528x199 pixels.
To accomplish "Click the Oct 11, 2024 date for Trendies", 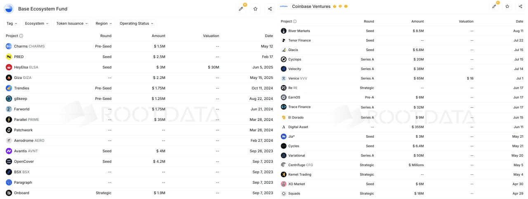I will [x=262, y=88].
